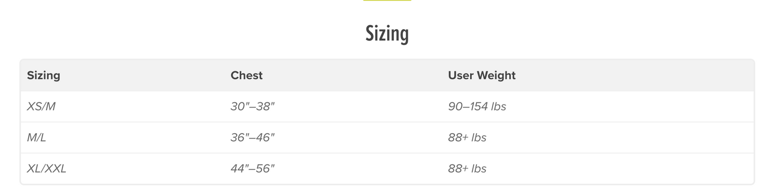
Task: Click the 36"–46" chest measurement cell
Action: (x=253, y=138)
